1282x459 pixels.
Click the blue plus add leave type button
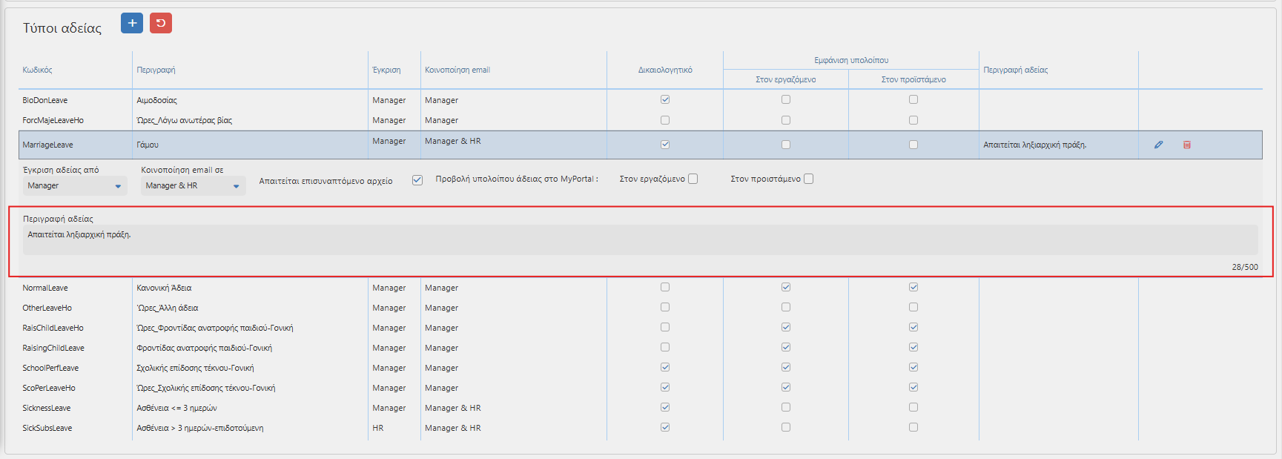click(x=132, y=23)
